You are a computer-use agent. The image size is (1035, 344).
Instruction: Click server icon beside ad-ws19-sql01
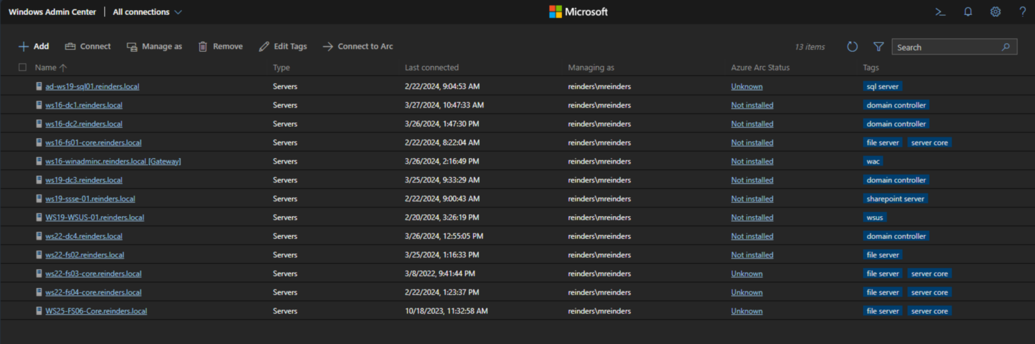click(39, 86)
